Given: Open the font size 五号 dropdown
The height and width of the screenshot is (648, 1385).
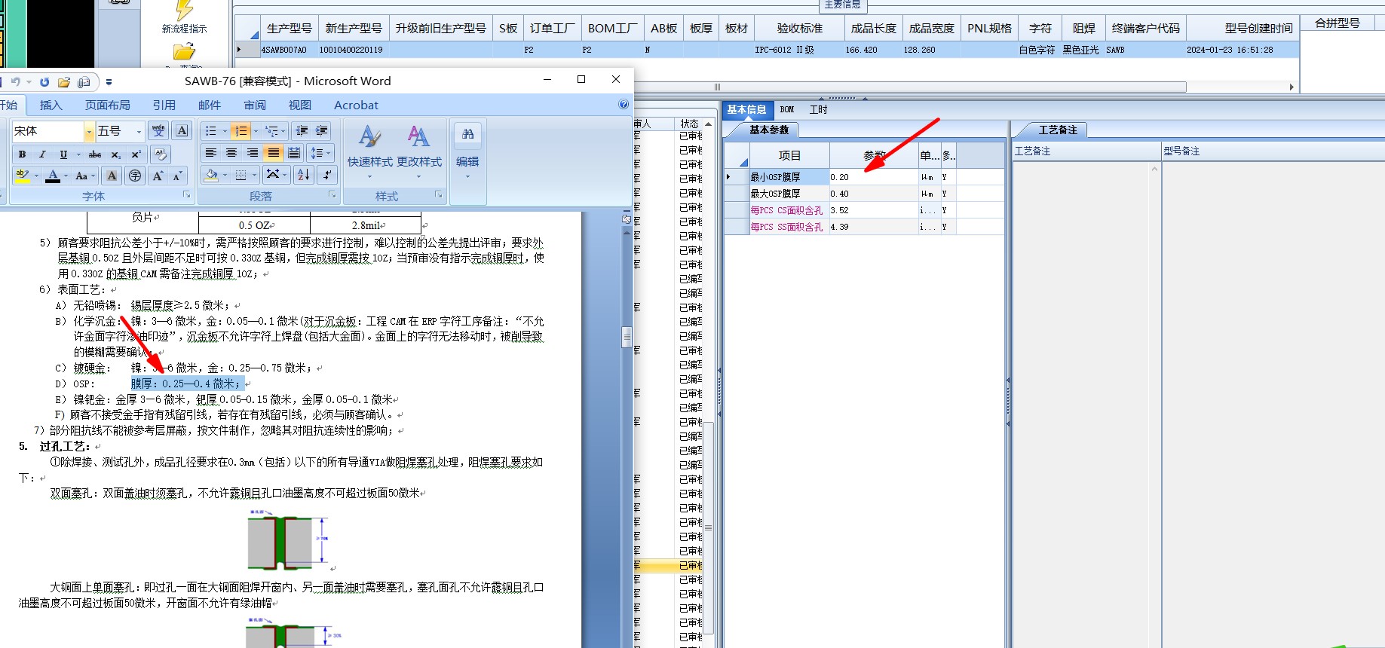Looking at the screenshot, I should pyautogui.click(x=139, y=131).
